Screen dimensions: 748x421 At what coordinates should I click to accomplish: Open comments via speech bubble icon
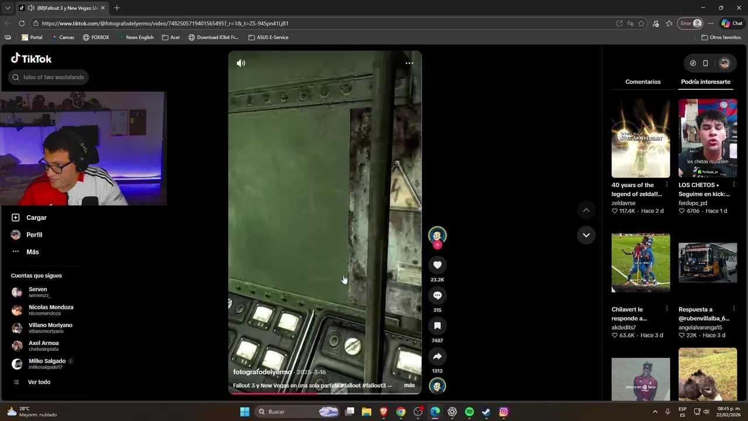[x=437, y=295]
